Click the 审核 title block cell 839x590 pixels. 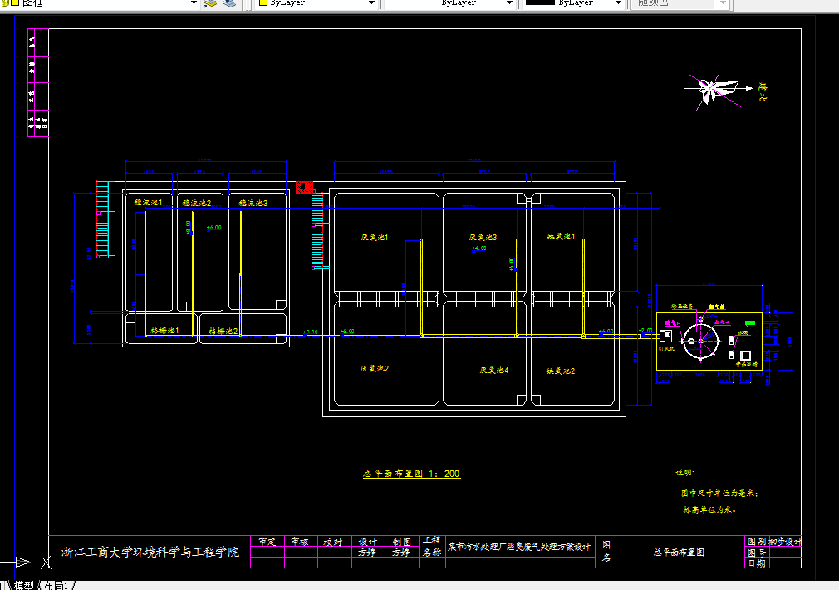[300, 541]
